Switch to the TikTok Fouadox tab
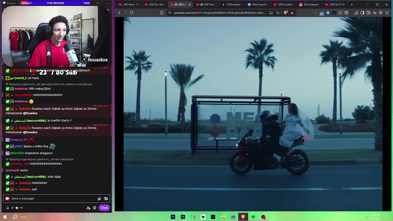Image resolution: width=393 pixels, height=221 pixels. pos(232,4)
